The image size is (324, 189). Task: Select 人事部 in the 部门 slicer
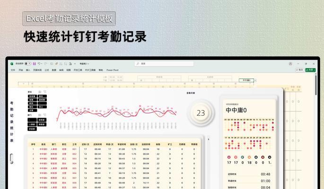click(x=32, y=124)
